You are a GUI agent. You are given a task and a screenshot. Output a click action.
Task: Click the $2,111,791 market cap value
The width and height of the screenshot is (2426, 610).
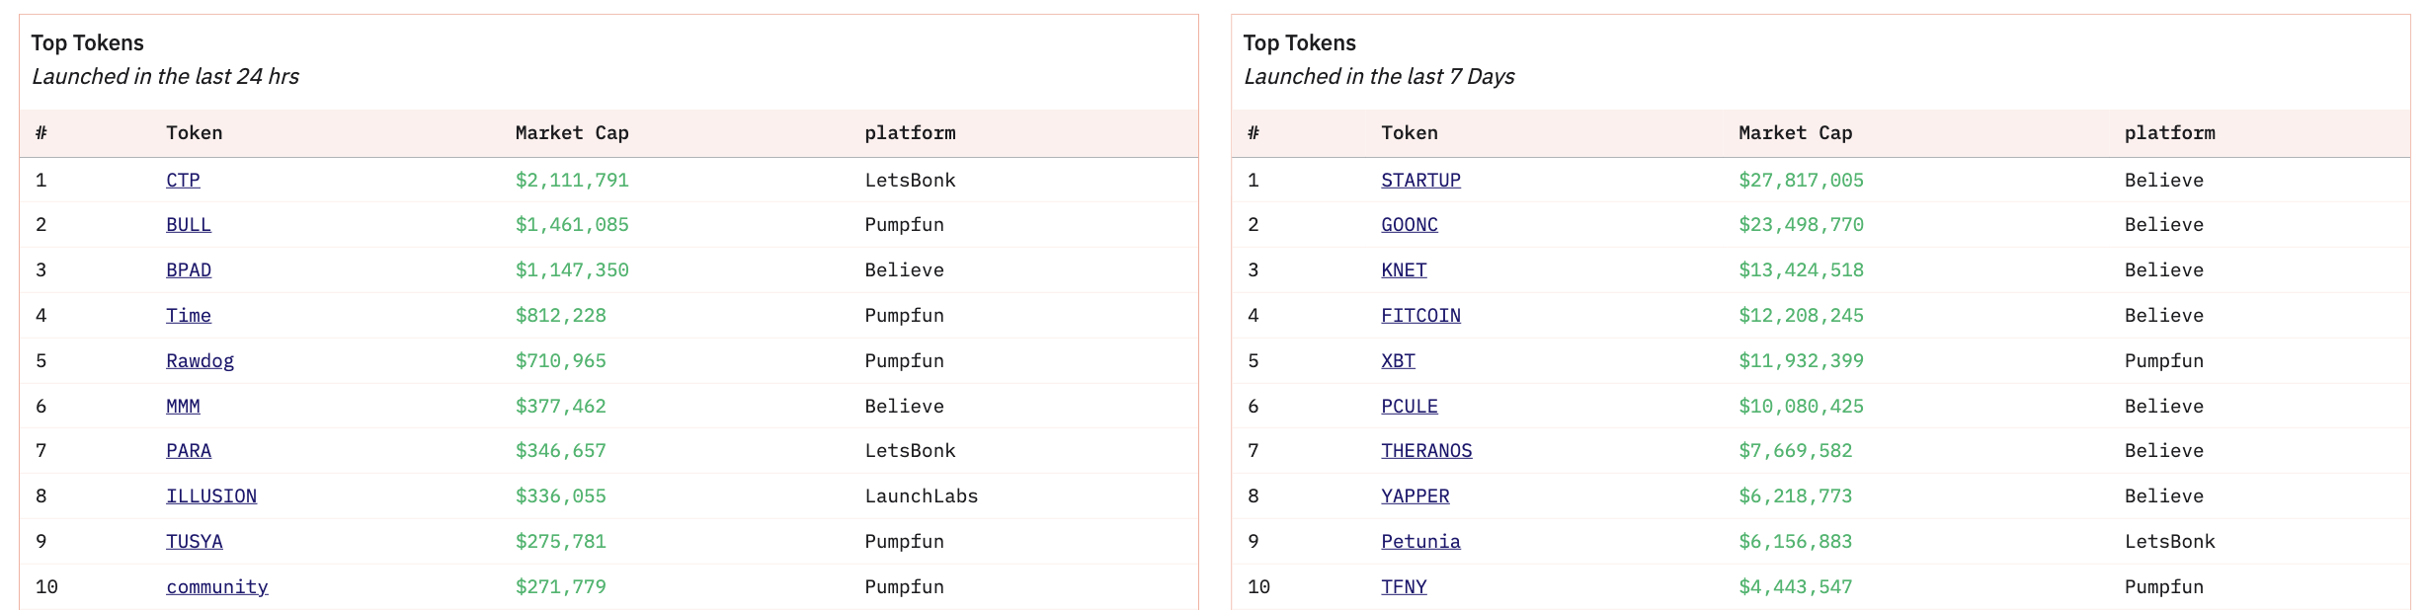coord(571,181)
